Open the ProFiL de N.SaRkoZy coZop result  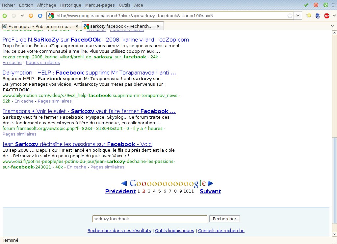tap(96, 40)
